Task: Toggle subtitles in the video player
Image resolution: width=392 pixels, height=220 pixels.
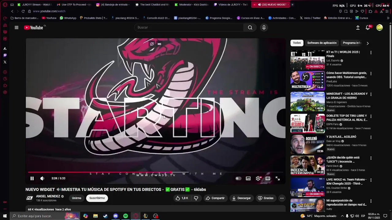Action: point(248,178)
